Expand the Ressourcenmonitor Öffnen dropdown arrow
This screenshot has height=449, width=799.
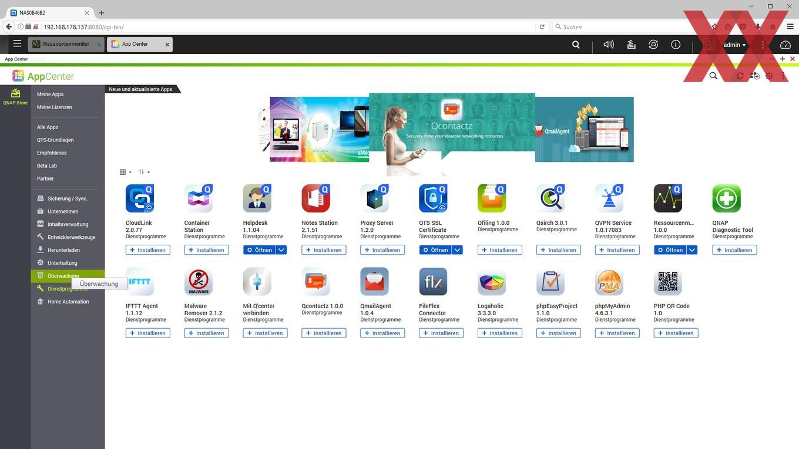click(x=692, y=250)
